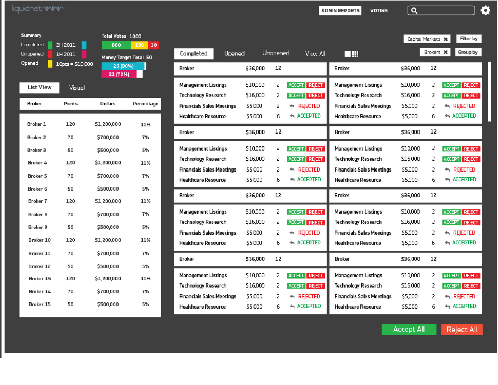Switch to grid layout view icon
This screenshot has height=385, width=498.
point(355,54)
